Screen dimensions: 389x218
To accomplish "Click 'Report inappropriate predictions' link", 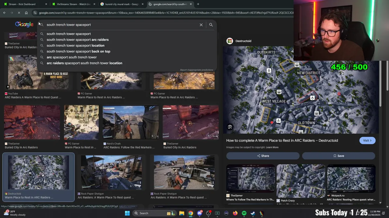I will (x=196, y=70).
